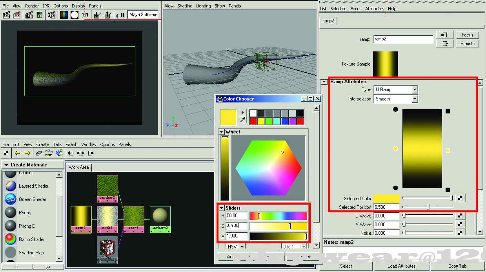This screenshot has height=272, width=486.
Task: Click the Selected Position value field
Action: point(386,207)
